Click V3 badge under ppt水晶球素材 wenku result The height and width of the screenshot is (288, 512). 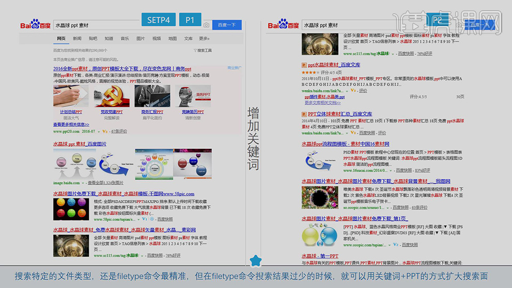[x=353, y=91]
